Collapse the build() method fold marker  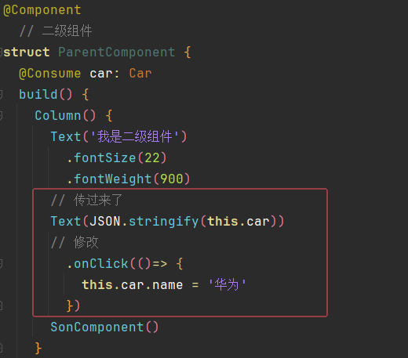(1, 95)
